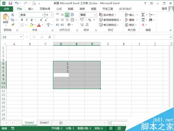The height and width of the screenshot is (131, 174).
Task: Click the Increase Indent icon
Action: click(62, 25)
